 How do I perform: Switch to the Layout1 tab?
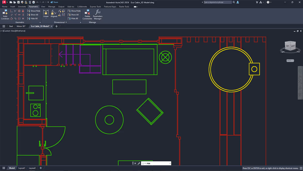(22, 168)
